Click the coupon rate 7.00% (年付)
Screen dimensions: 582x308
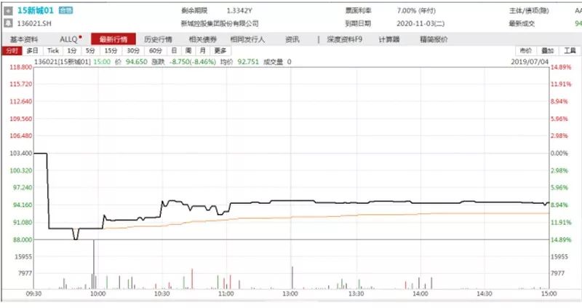(416, 11)
